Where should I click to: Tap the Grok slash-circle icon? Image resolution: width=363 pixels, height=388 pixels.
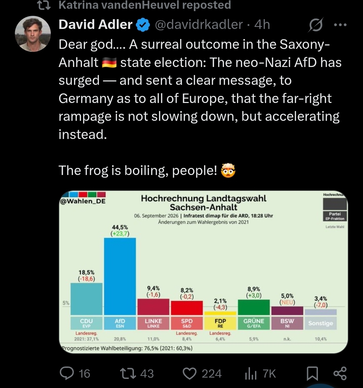316,25
